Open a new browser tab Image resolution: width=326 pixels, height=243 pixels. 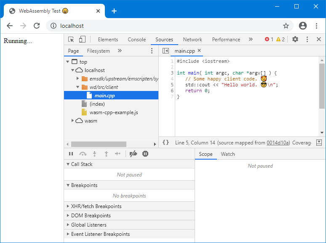coord(114,11)
